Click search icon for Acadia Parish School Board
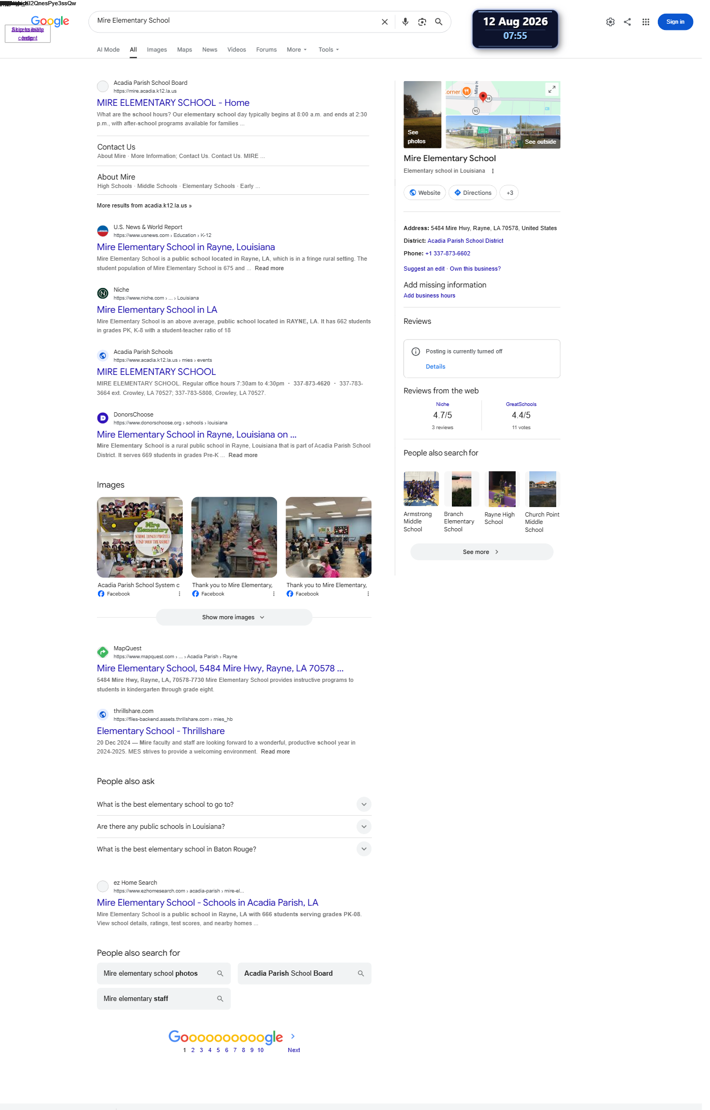 tap(361, 974)
